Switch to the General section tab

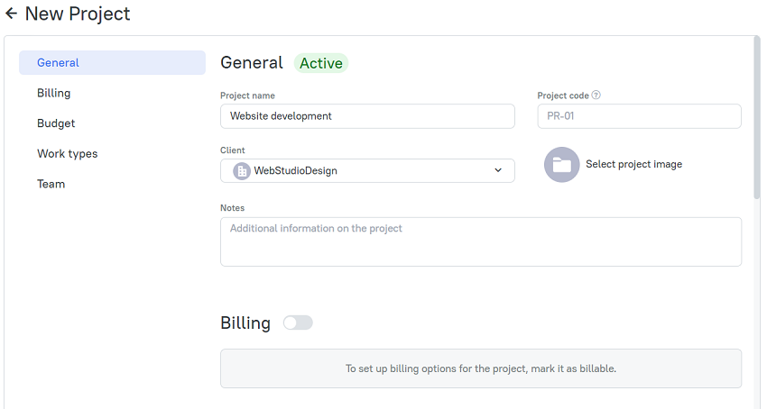[112, 62]
